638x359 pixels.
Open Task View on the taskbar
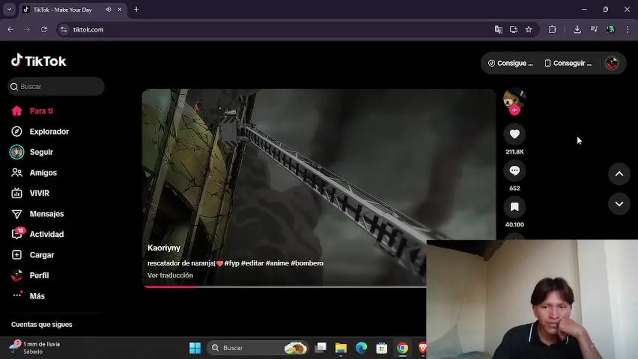(320, 348)
